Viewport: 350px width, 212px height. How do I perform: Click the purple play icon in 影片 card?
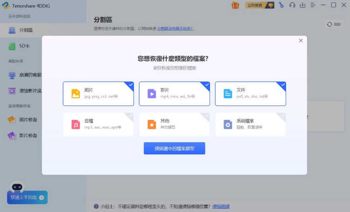(x=152, y=93)
